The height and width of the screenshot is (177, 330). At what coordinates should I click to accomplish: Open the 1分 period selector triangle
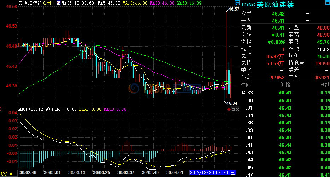click(x=11, y=173)
